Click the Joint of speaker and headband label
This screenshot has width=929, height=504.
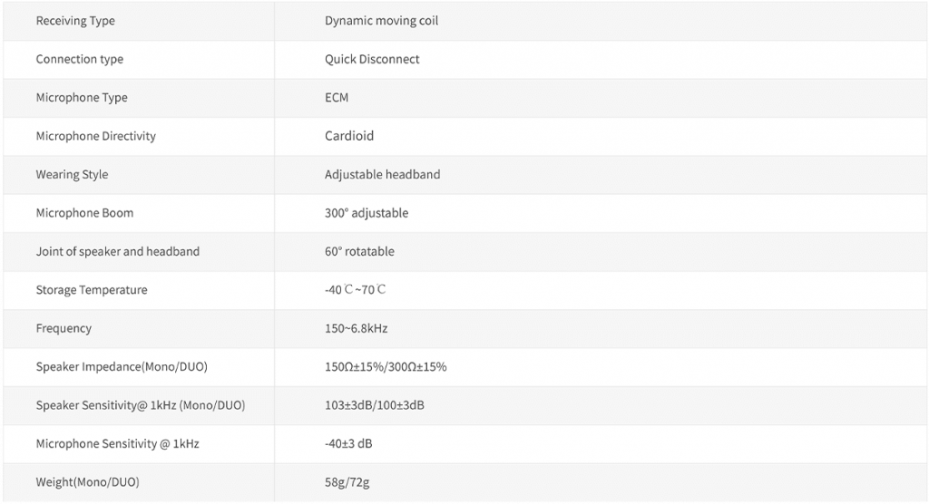click(x=117, y=251)
